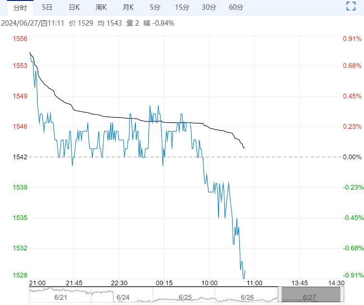The width and height of the screenshot is (364, 305).
Task: Open the 5日 chart tab
Action: pyautogui.click(x=47, y=7)
